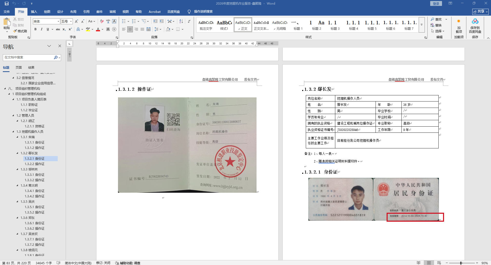The height and width of the screenshot is (265, 491).
Task: Apply bold formatting
Action: point(35,29)
